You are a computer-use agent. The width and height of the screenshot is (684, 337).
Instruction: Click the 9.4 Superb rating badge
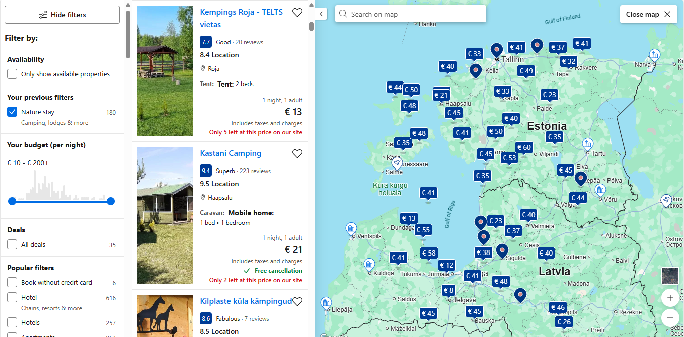pyautogui.click(x=206, y=171)
